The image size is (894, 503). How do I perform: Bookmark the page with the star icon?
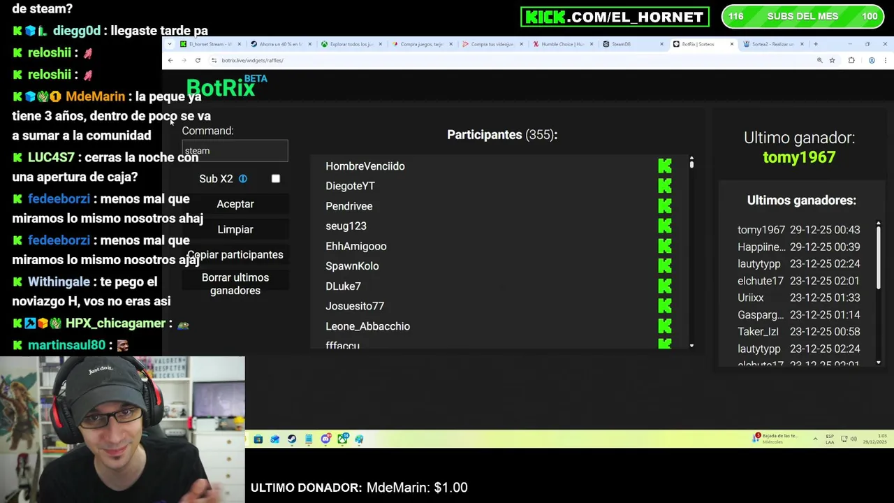point(832,60)
